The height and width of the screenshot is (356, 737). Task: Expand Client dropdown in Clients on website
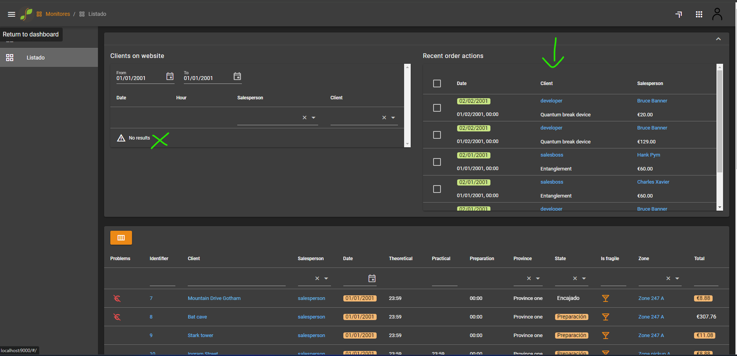point(393,118)
